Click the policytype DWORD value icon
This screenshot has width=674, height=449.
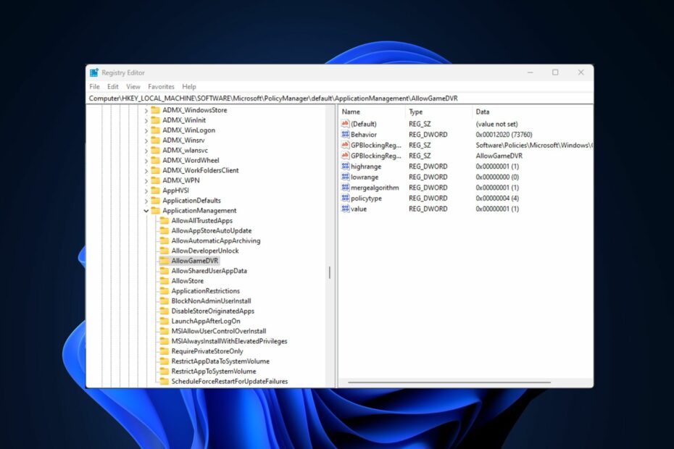(345, 198)
